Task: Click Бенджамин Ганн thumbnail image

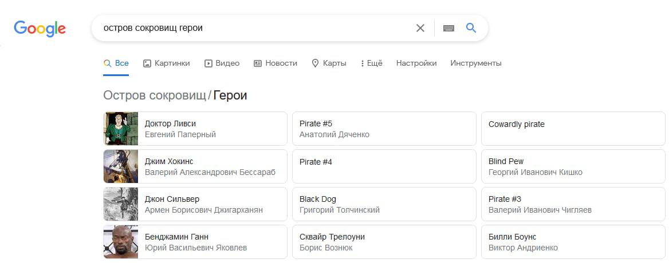Action: coord(121,242)
